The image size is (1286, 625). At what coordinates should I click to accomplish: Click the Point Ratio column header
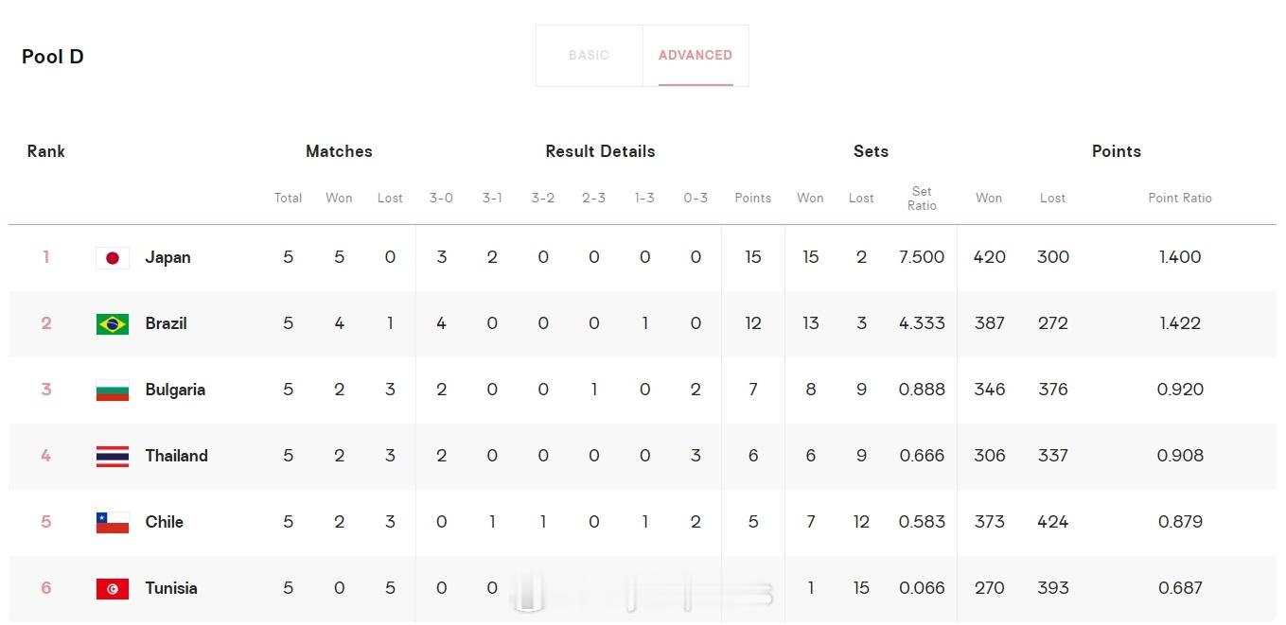(1180, 199)
